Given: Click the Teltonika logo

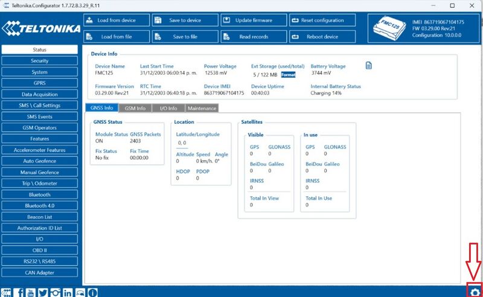Looking at the screenshot, I should [x=41, y=28].
